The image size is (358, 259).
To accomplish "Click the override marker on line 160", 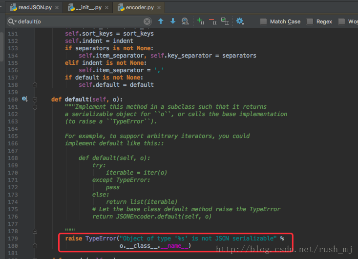I will pyautogui.click(x=24, y=99).
